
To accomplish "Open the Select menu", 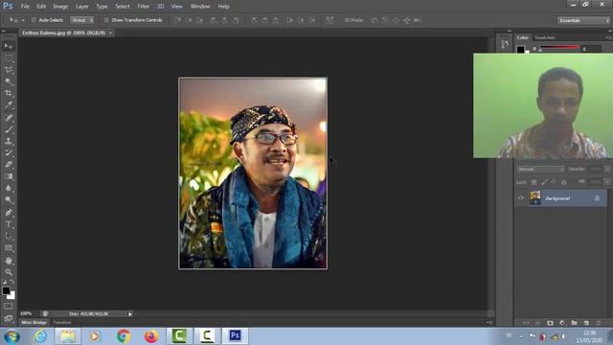I will pos(123,7).
